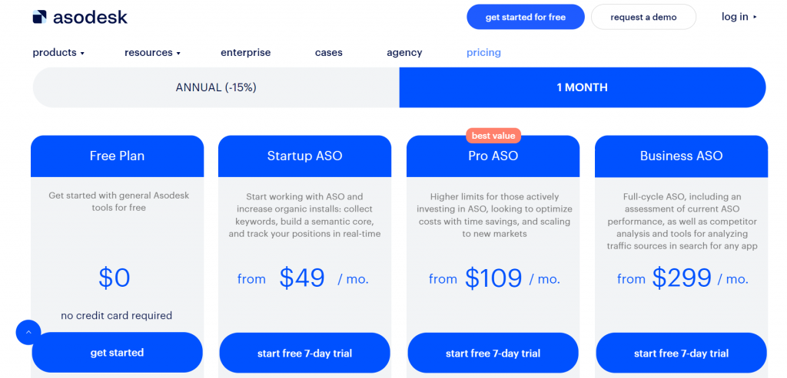Select the 1 Month billing option
The image size is (787, 378).
[x=582, y=87]
